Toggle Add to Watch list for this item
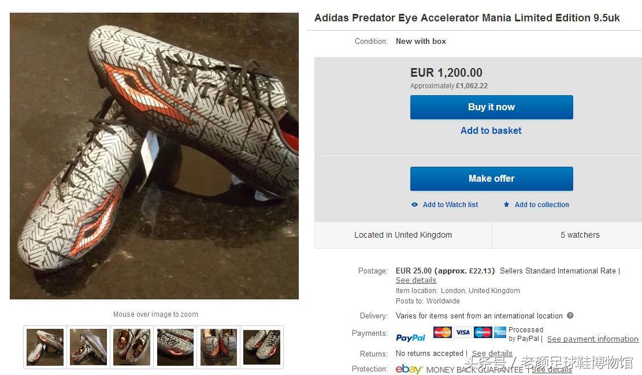 451,204
